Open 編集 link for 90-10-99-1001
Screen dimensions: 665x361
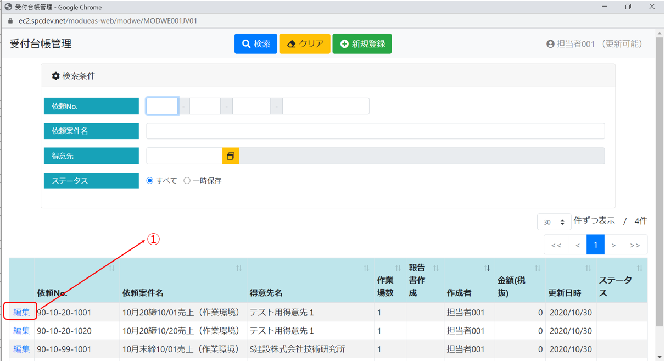click(21, 349)
